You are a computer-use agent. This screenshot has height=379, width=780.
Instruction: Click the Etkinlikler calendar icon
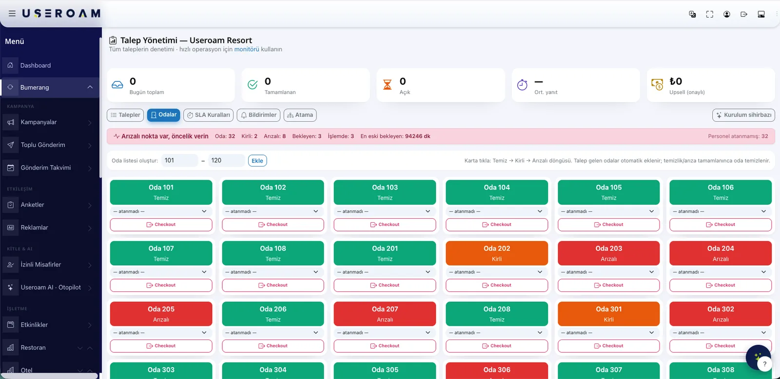point(11,325)
